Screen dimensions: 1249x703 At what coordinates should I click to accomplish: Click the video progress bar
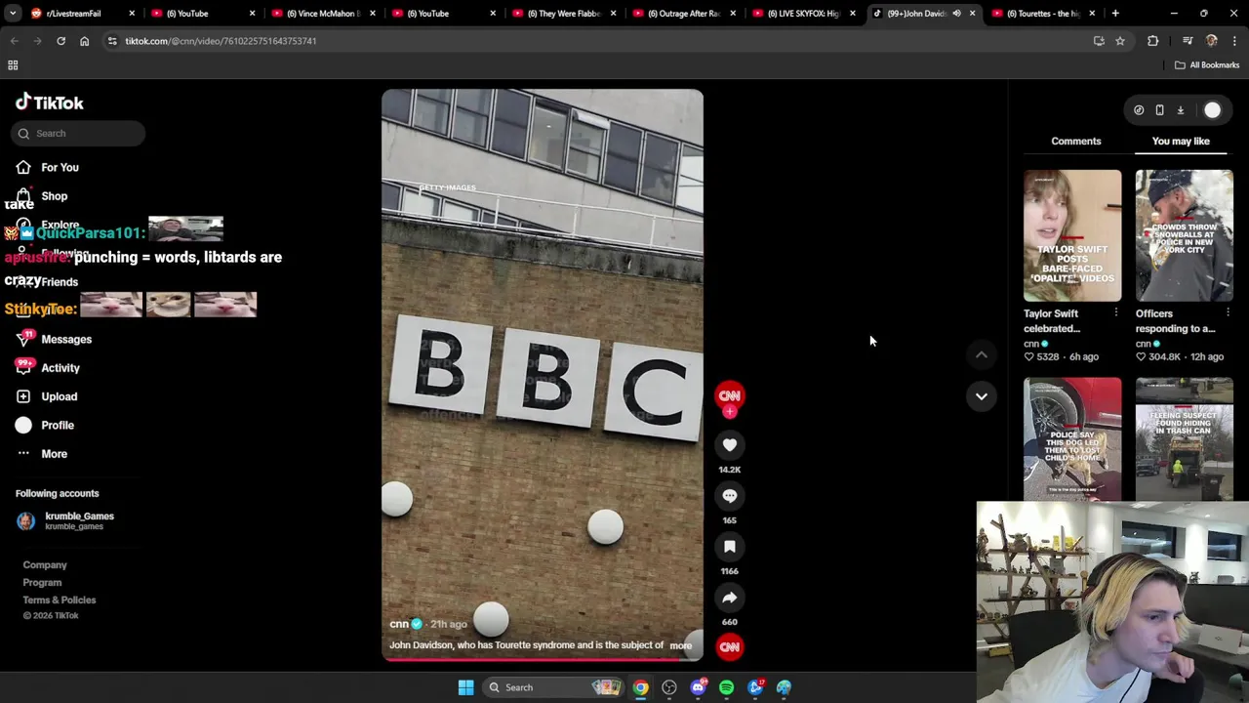coord(542,660)
